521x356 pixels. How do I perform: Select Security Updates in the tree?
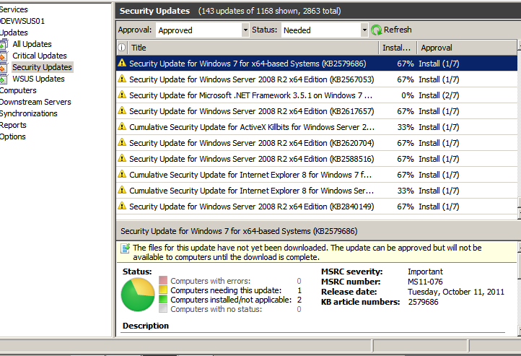tap(42, 67)
